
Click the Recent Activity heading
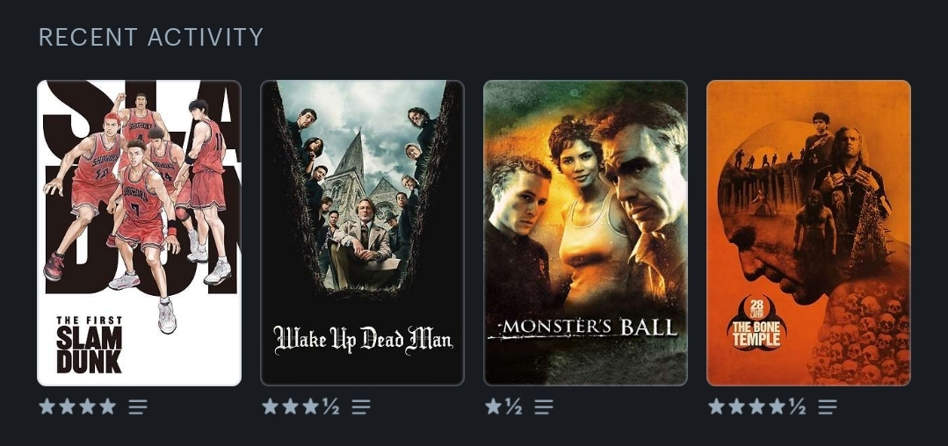click(x=151, y=37)
